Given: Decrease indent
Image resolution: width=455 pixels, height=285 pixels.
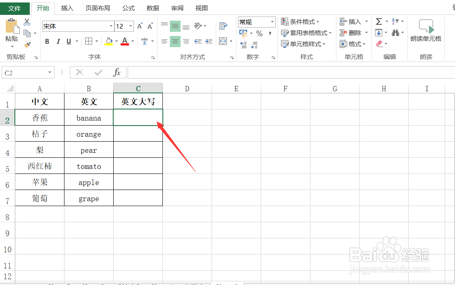Looking at the screenshot, I should (198, 41).
